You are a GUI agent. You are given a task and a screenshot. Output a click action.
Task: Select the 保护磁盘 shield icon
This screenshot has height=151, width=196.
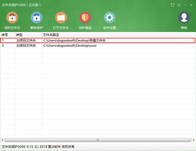pos(85,18)
